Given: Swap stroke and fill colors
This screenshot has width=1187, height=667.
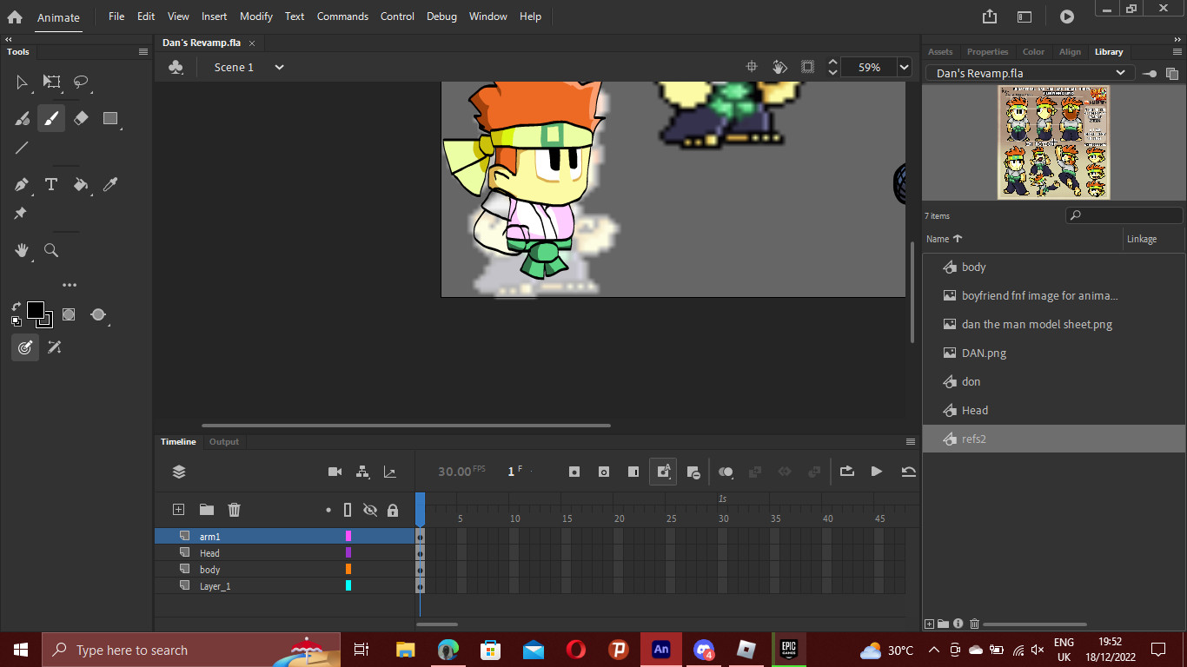Looking at the screenshot, I should pyautogui.click(x=16, y=306).
